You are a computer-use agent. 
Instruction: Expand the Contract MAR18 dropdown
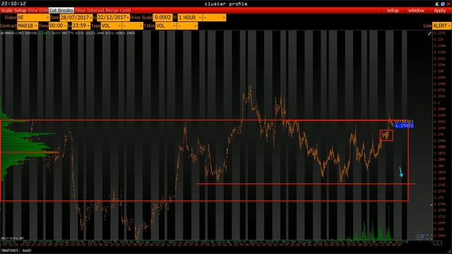point(28,26)
